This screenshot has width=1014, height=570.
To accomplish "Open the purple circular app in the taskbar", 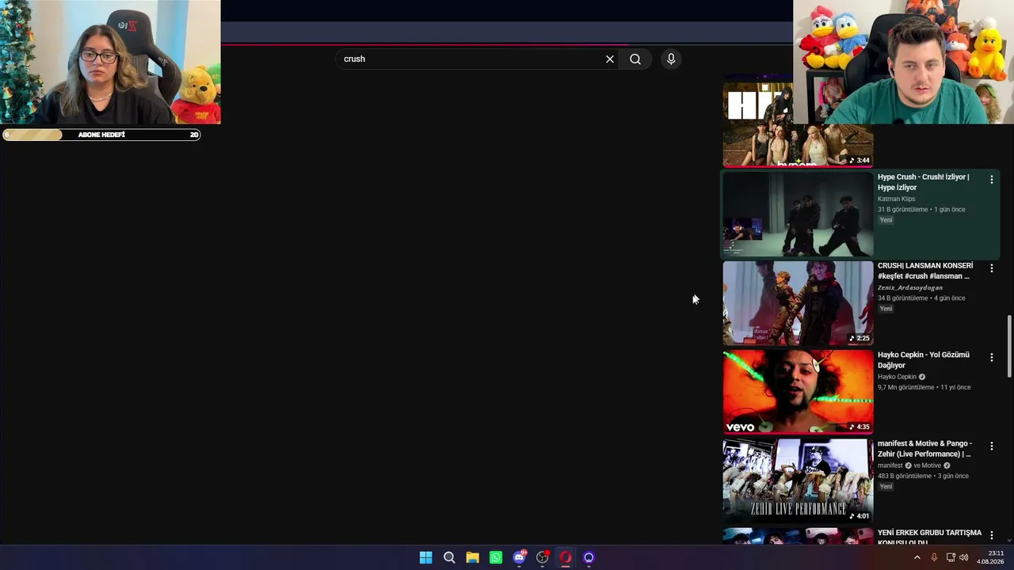I will [x=589, y=557].
